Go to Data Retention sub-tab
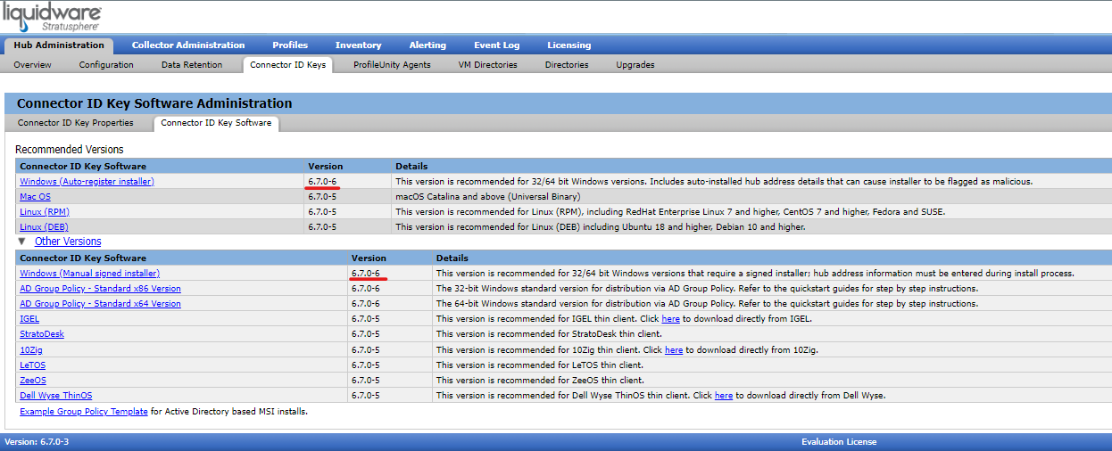The height and width of the screenshot is (451, 1112). click(x=192, y=65)
